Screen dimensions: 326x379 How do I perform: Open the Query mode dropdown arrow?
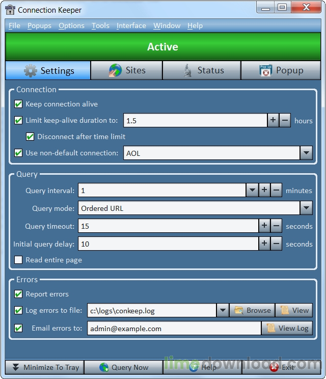tap(306, 208)
